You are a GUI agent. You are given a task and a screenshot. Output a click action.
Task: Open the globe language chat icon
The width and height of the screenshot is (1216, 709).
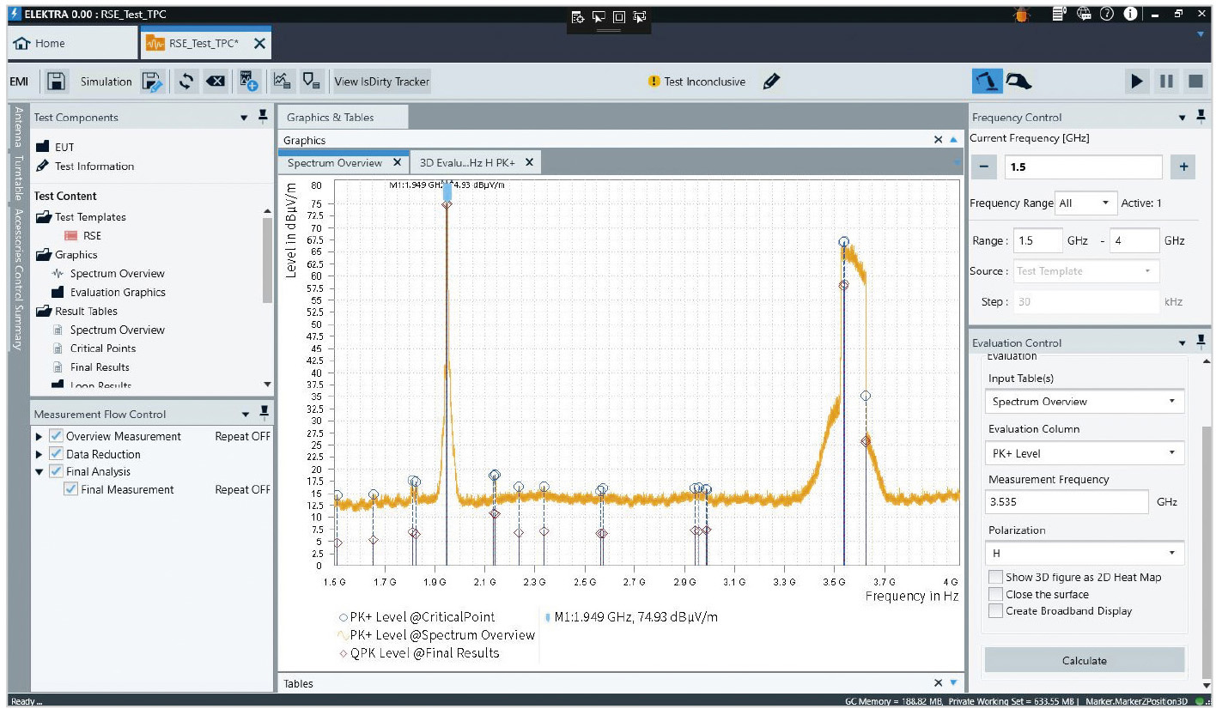[1084, 14]
